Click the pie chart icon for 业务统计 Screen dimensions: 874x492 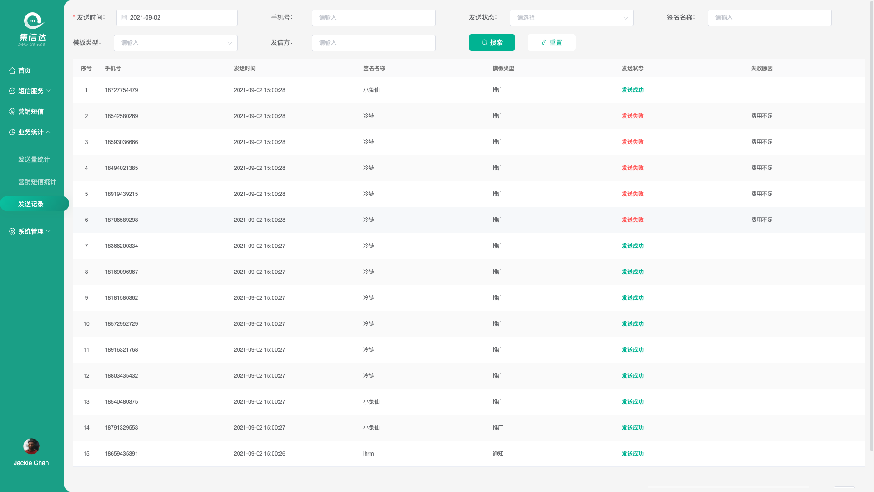coord(12,132)
